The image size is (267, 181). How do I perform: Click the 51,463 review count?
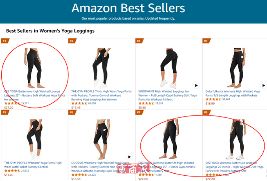(x=226, y=99)
